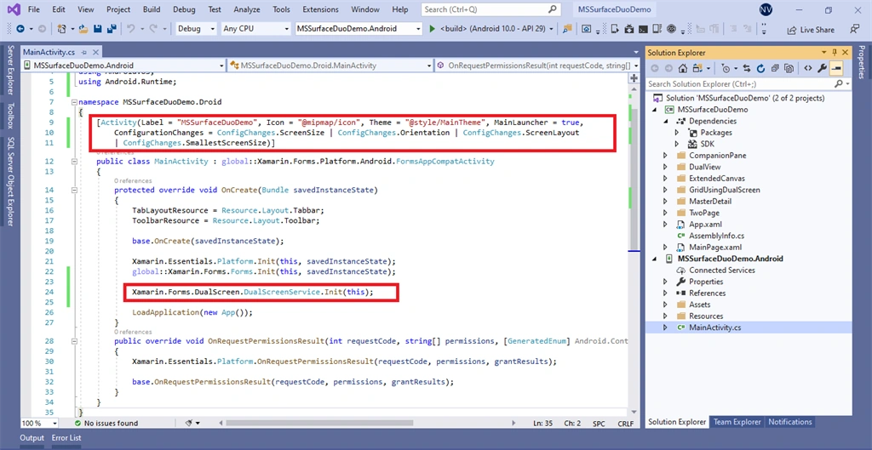Image resolution: width=872 pixels, height=450 pixels.
Task: Open the Extensions menu
Action: point(320,9)
